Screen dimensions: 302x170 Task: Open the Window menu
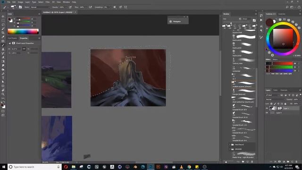66,2
